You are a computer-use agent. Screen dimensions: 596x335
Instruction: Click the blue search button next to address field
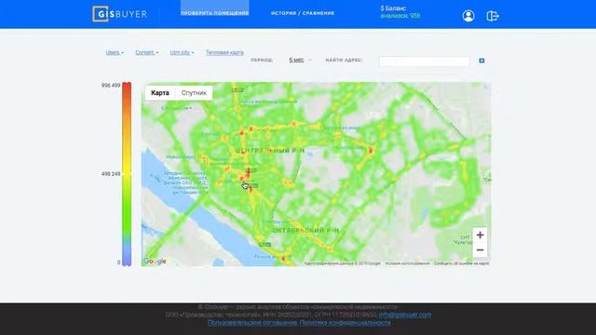click(481, 60)
